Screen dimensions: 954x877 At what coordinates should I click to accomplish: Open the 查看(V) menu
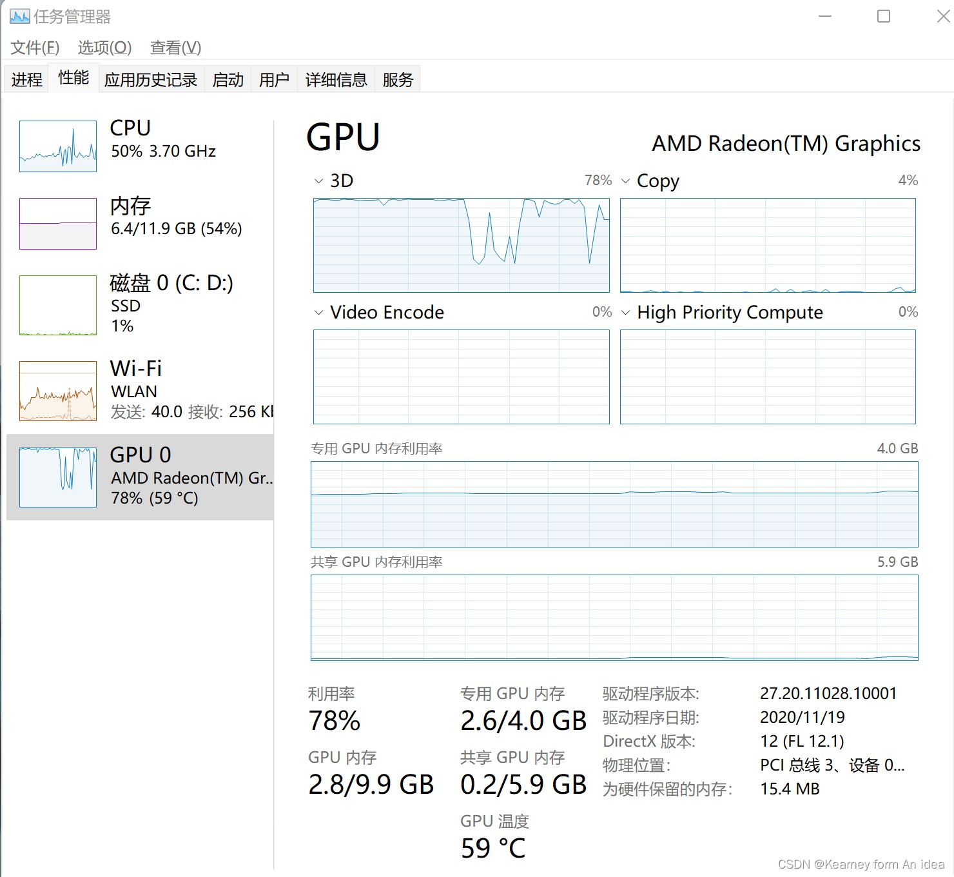tap(175, 48)
